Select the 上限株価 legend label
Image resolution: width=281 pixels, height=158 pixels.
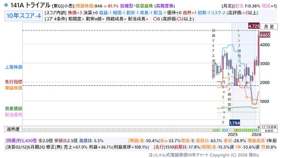click(x=14, y=67)
